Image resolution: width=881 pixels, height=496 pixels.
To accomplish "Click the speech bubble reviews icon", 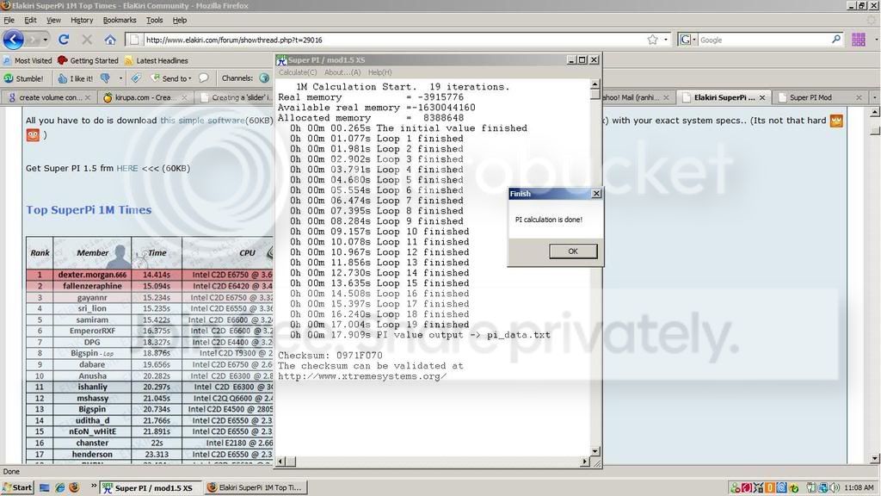I will (204, 78).
